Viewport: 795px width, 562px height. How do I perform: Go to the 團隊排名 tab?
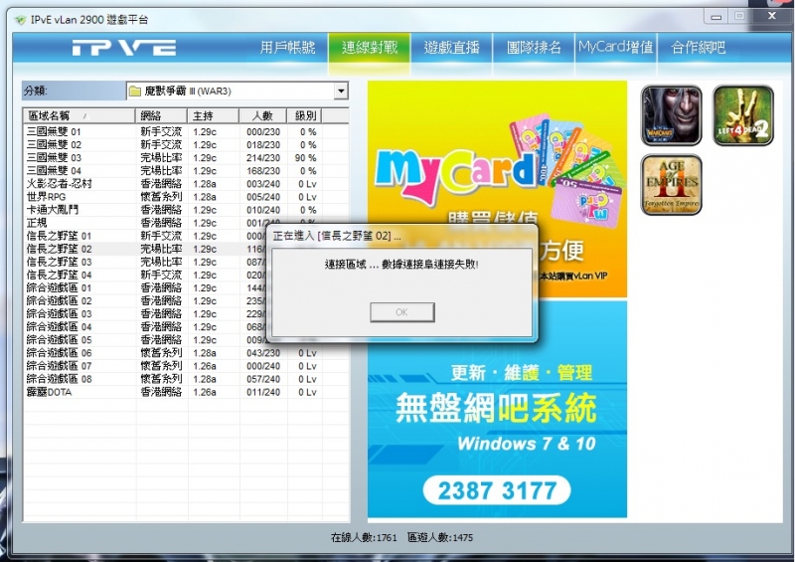(x=534, y=48)
